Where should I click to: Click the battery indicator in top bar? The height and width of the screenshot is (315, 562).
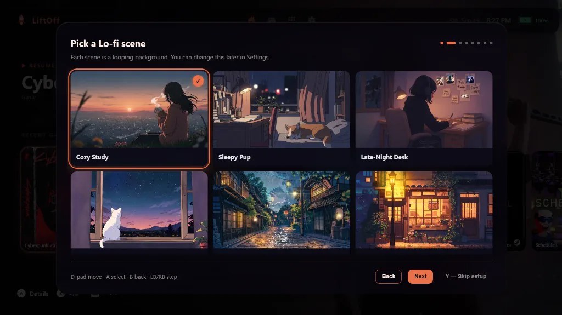point(525,20)
